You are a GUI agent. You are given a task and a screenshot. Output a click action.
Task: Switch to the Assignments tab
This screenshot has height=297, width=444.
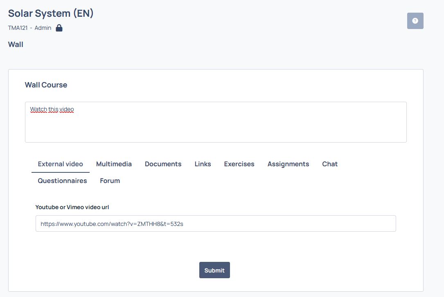coord(288,164)
